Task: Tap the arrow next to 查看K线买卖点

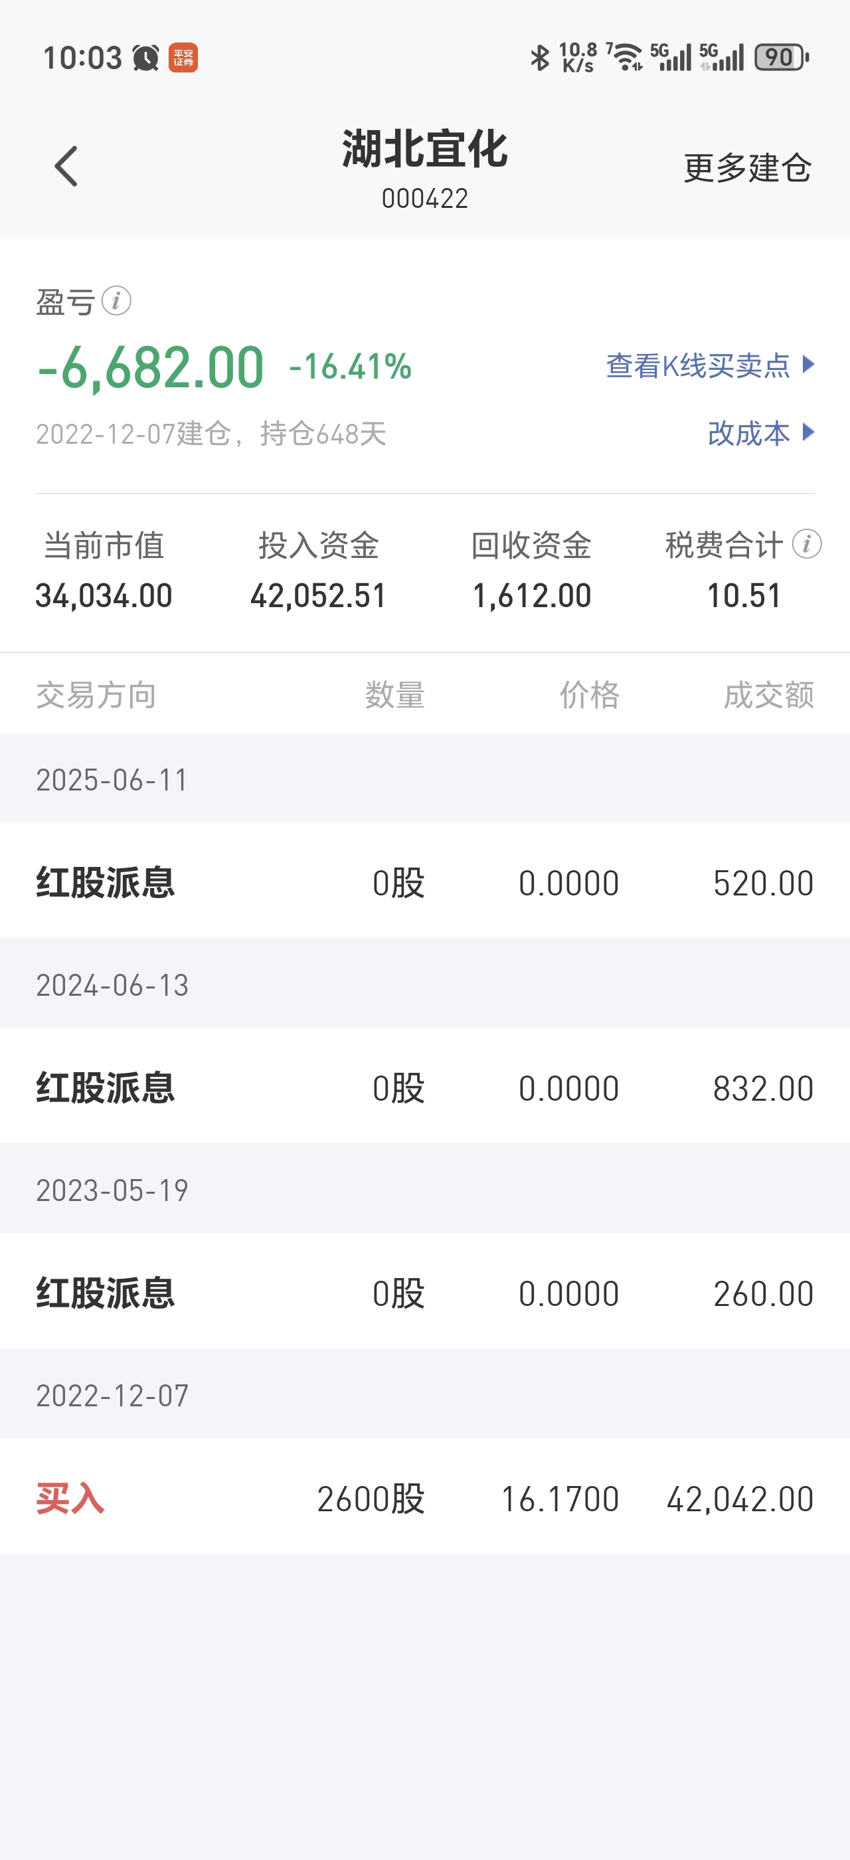Action: coord(808,365)
